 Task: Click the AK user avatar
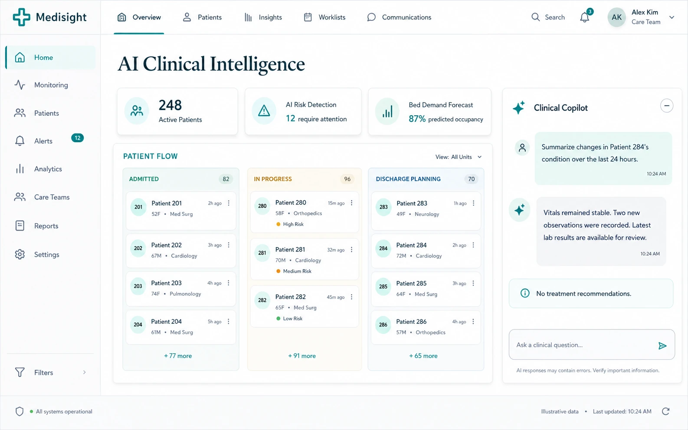(616, 17)
